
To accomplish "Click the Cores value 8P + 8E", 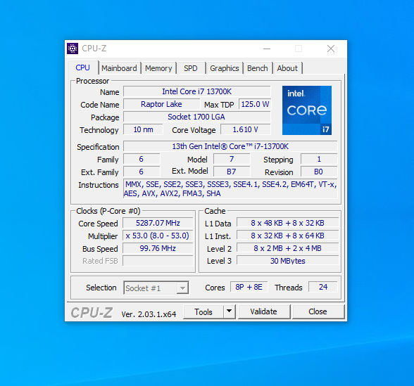I will tap(249, 287).
